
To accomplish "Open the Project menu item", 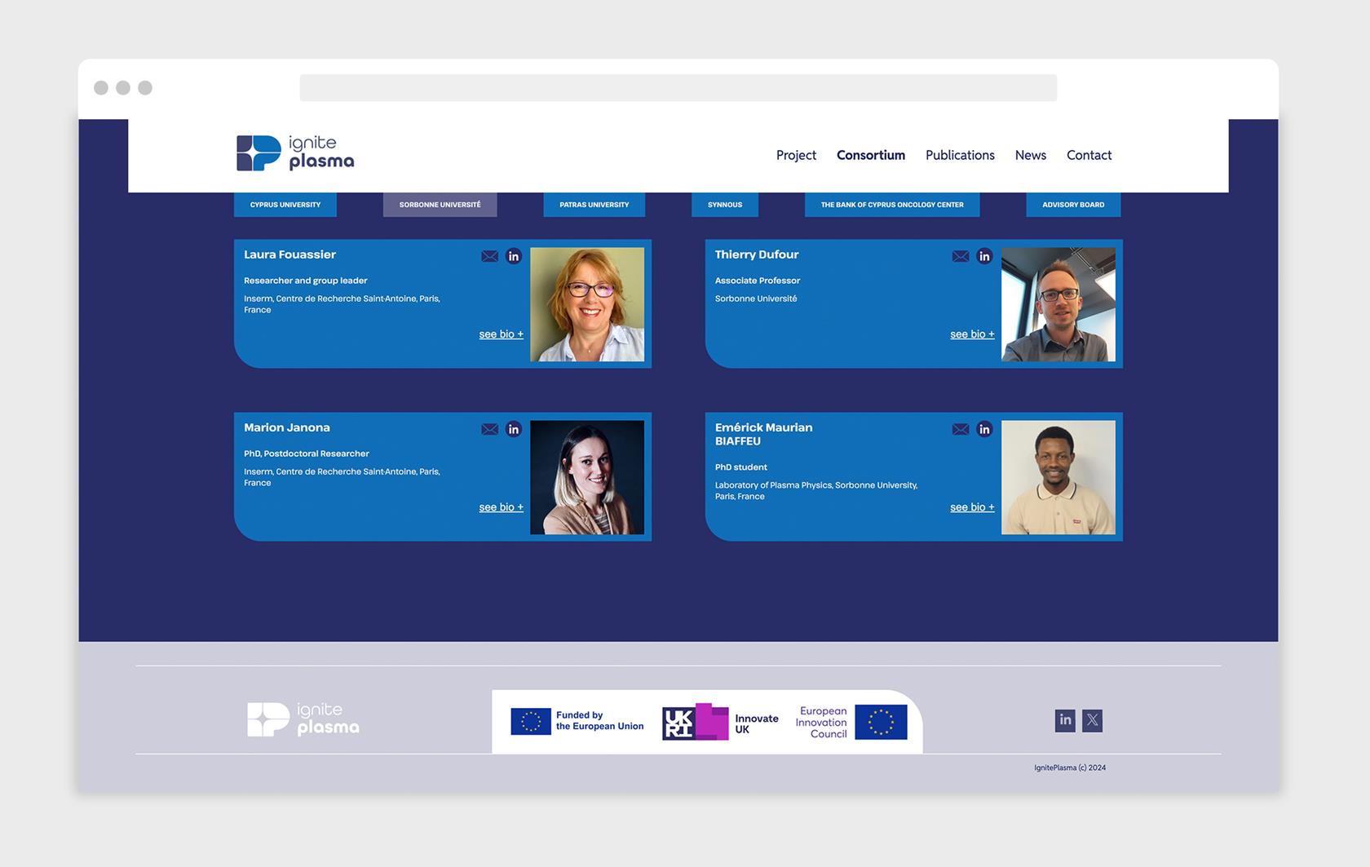I will [796, 155].
